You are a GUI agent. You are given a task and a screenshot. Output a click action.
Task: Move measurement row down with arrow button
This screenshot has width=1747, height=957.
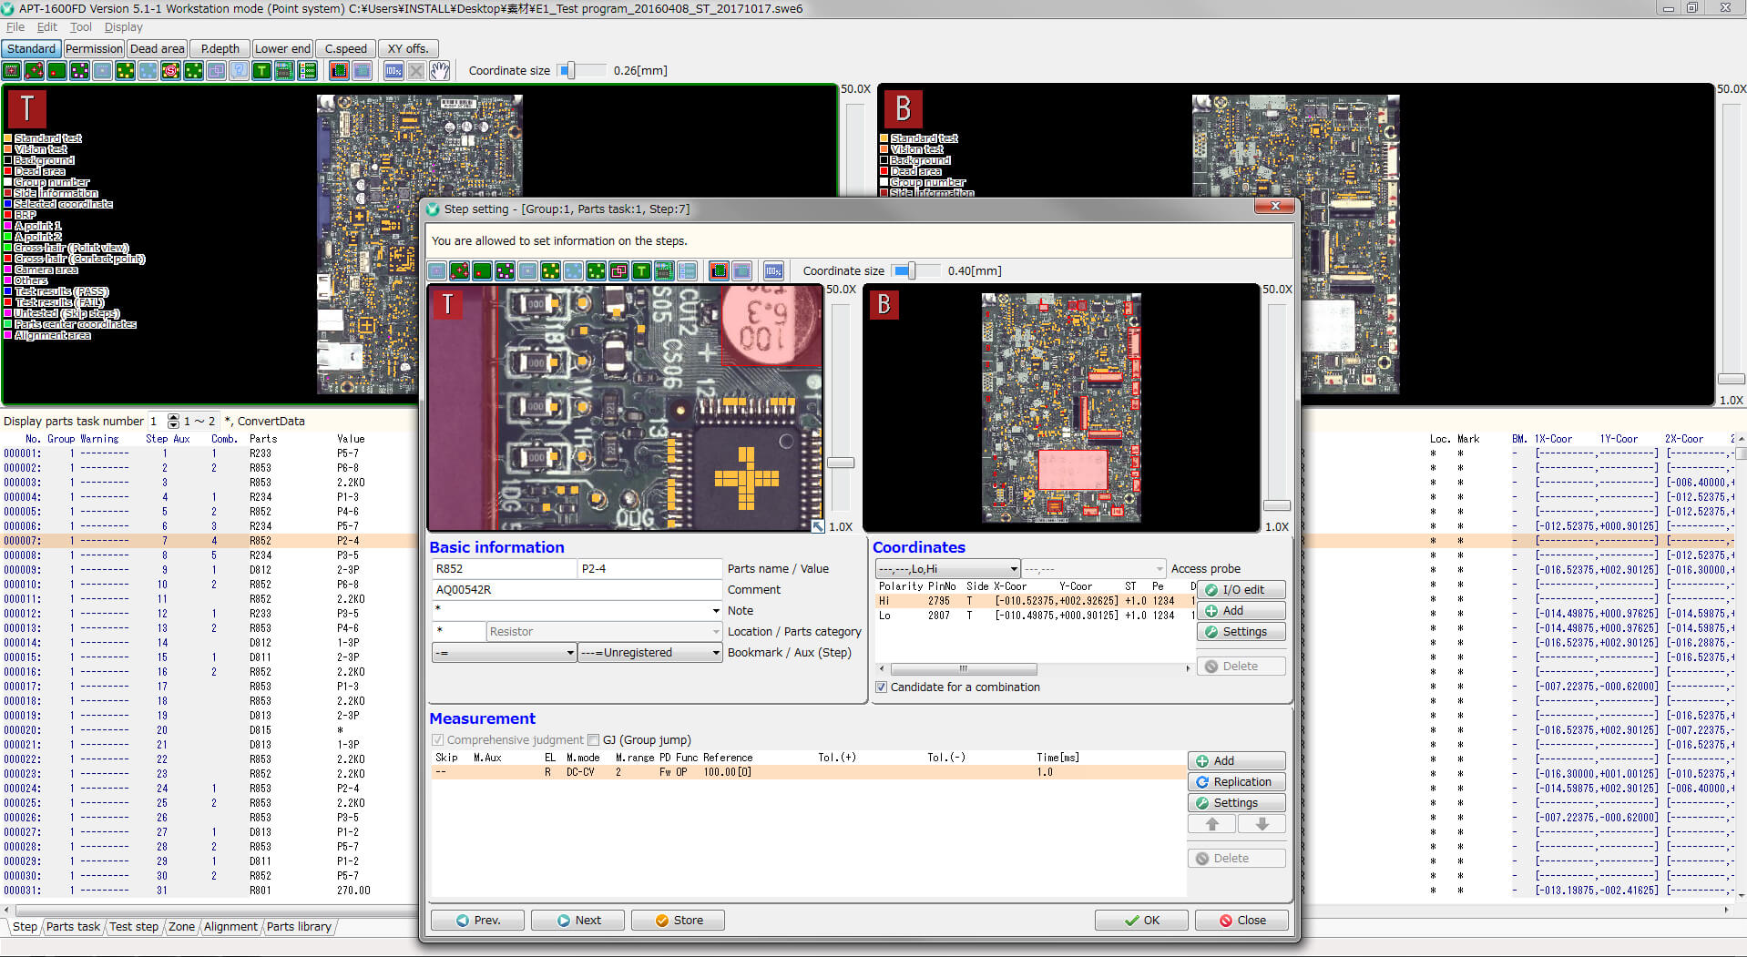pos(1262,824)
